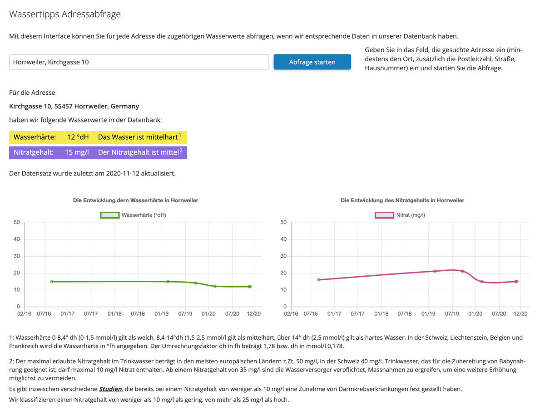
Task: Click the address search input field
Action: (x=139, y=62)
